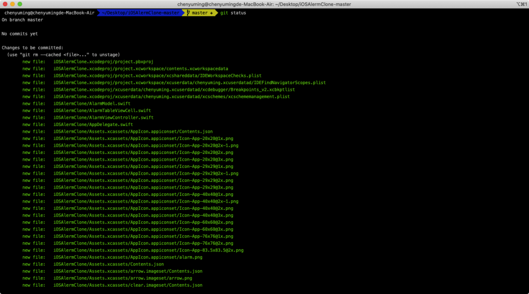Image resolution: width=529 pixels, height=294 pixels.
Task: Click 'new file:' label beside alarm.png
Action: click(x=34, y=257)
